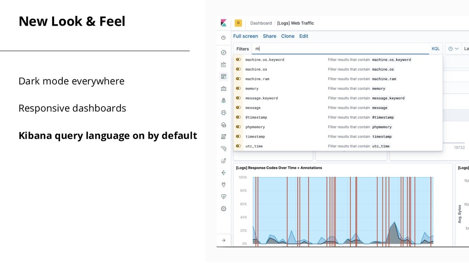This screenshot has height=263, width=469.
Task: Select machine.os.keyword suggestion
Action: pos(338,60)
